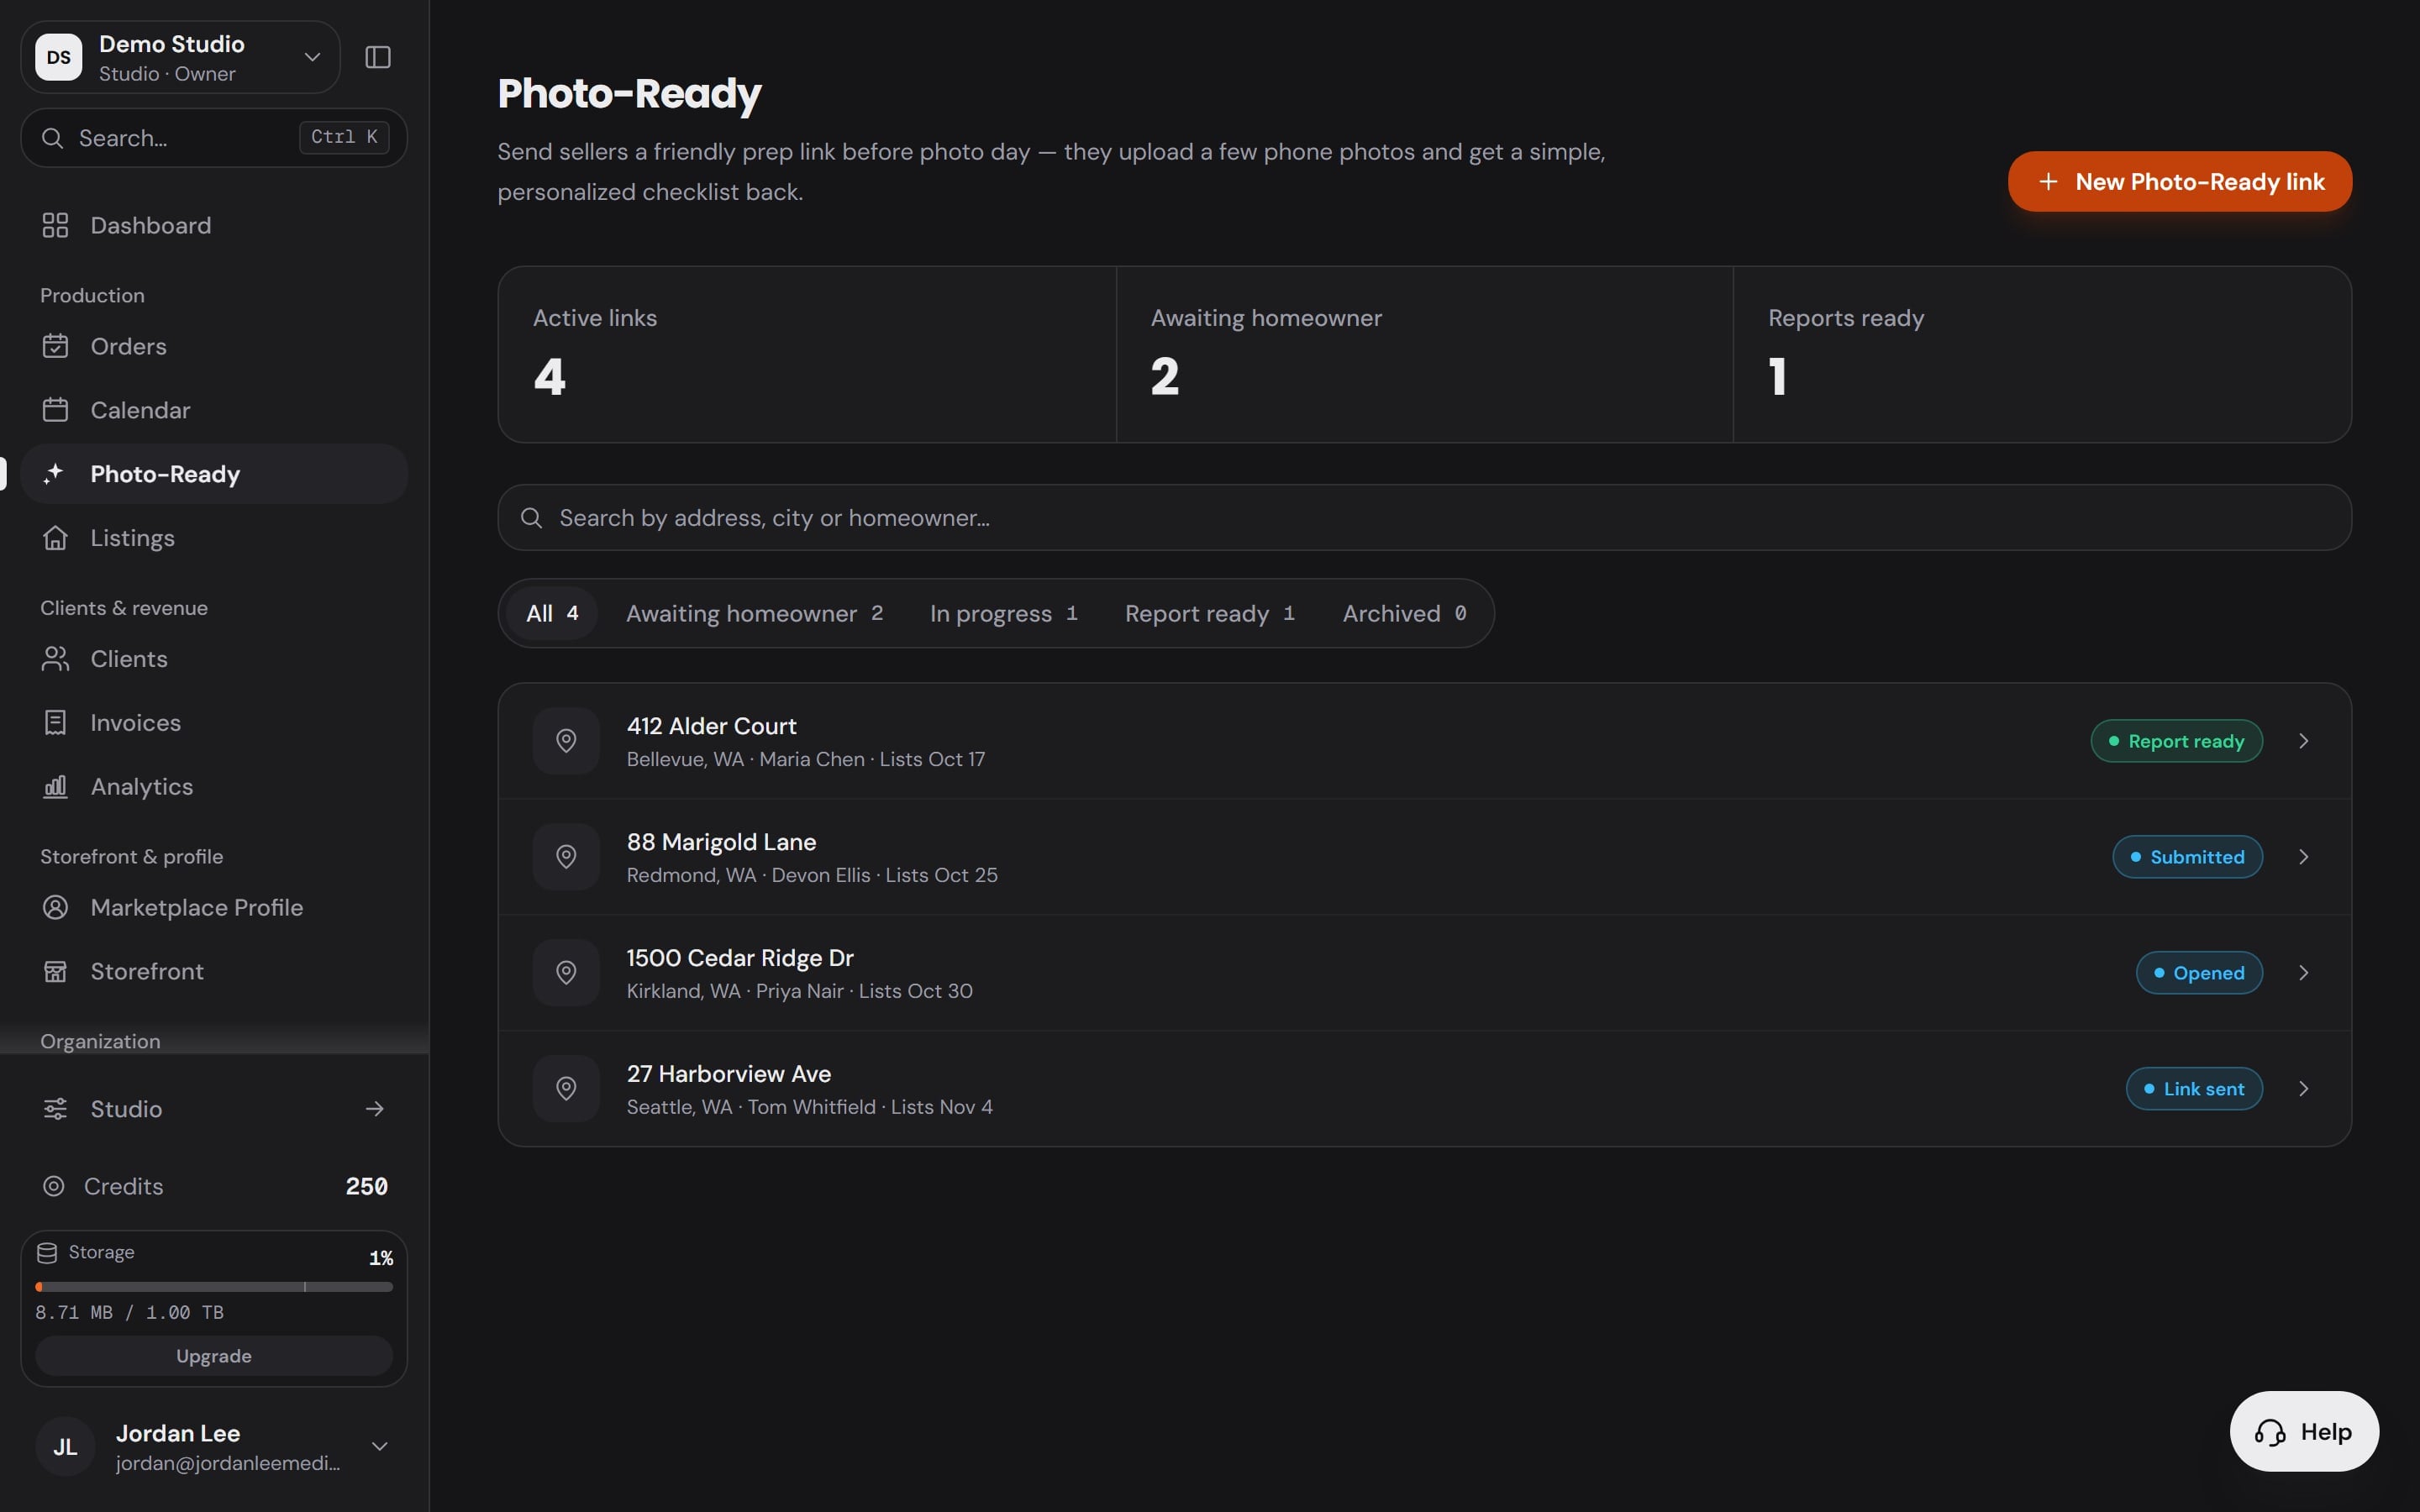Viewport: 2420px width, 1512px height.
Task: Open the Demo Studio workspace dropdown
Action: (180, 57)
